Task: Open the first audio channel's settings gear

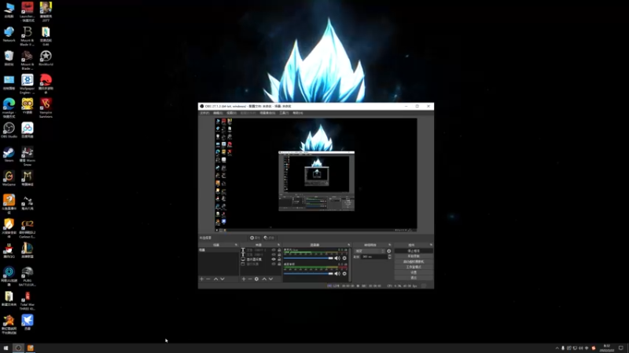Action: (x=344, y=258)
